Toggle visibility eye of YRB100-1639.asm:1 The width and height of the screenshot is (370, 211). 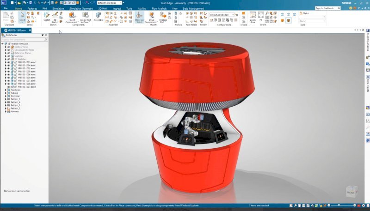9,78
